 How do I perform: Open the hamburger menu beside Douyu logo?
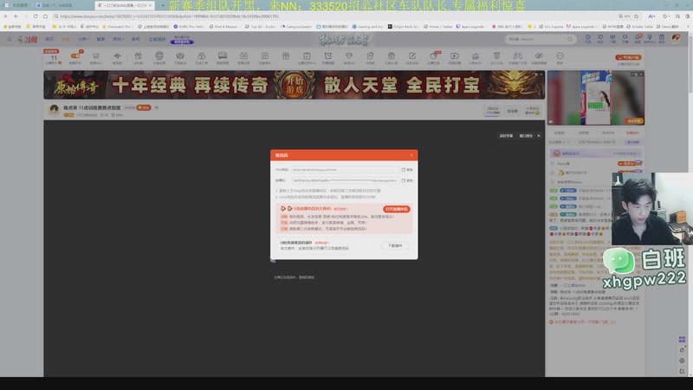click(x=10, y=39)
